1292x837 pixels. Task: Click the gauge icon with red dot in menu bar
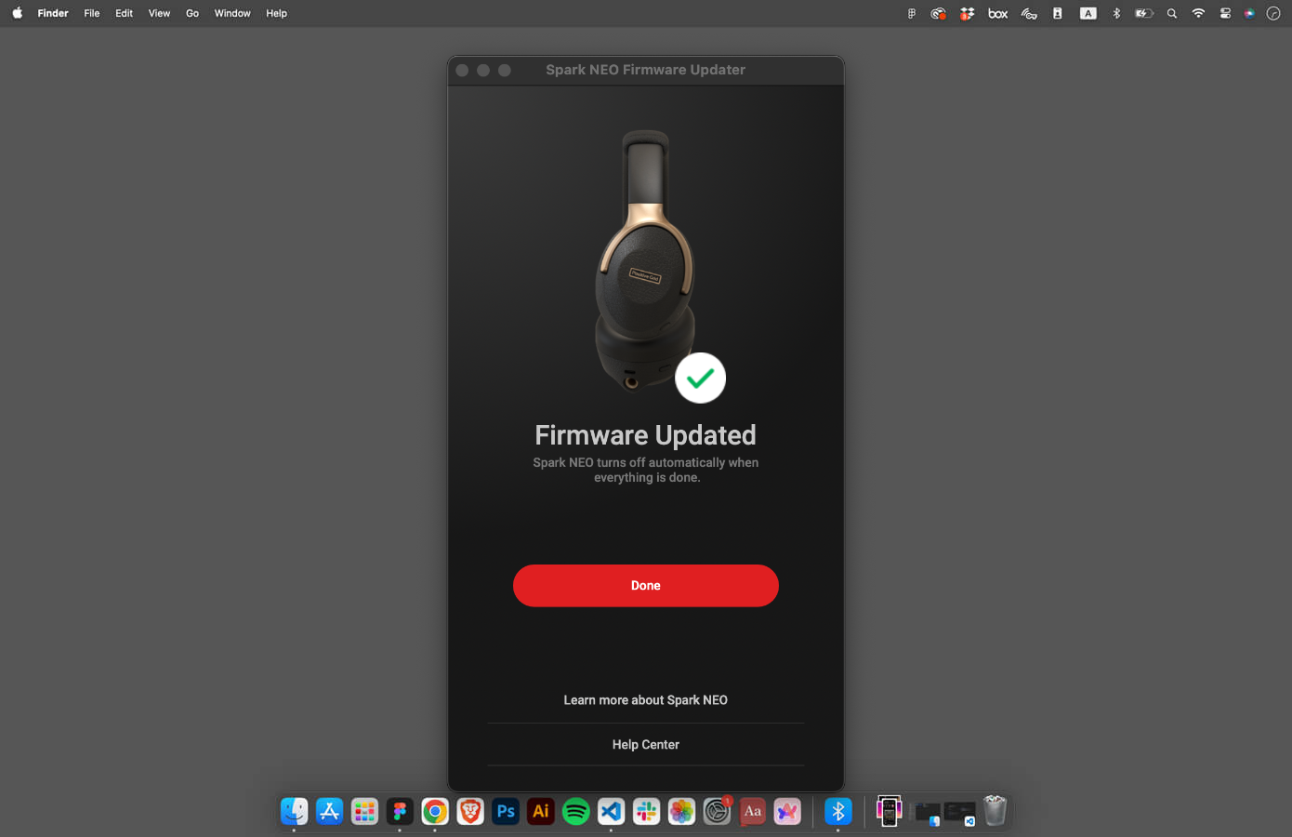click(x=939, y=13)
